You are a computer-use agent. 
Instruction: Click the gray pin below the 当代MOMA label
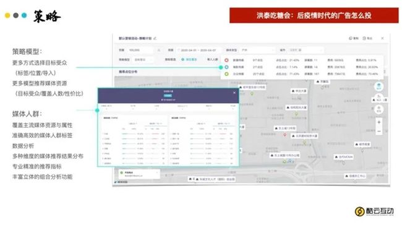343,163
